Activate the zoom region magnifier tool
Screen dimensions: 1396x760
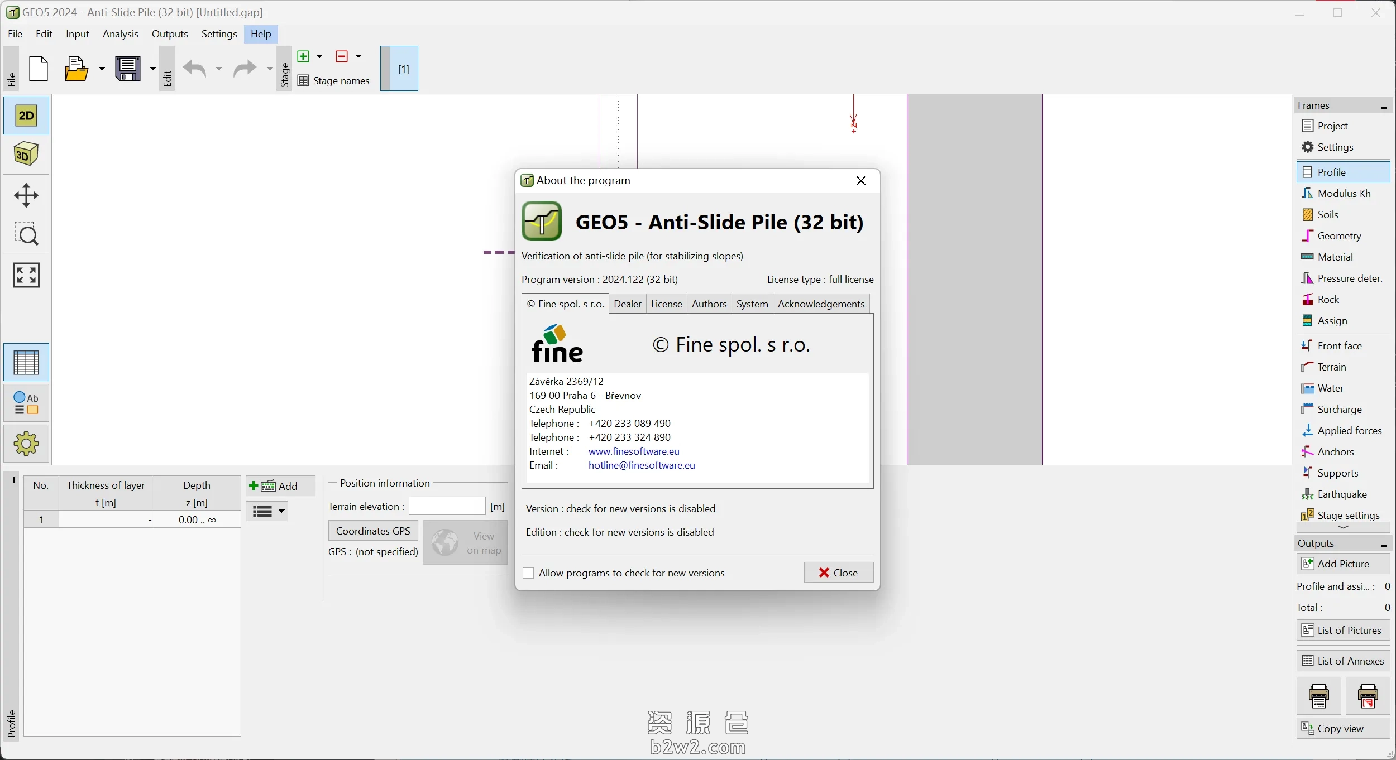tap(26, 234)
